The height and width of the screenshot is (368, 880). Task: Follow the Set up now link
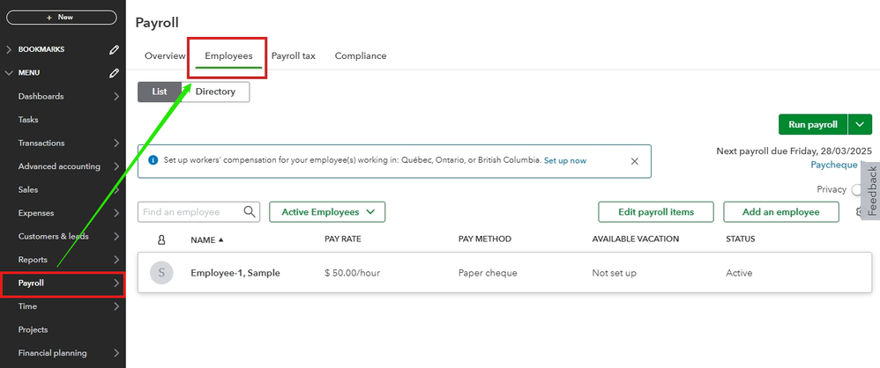coord(565,161)
